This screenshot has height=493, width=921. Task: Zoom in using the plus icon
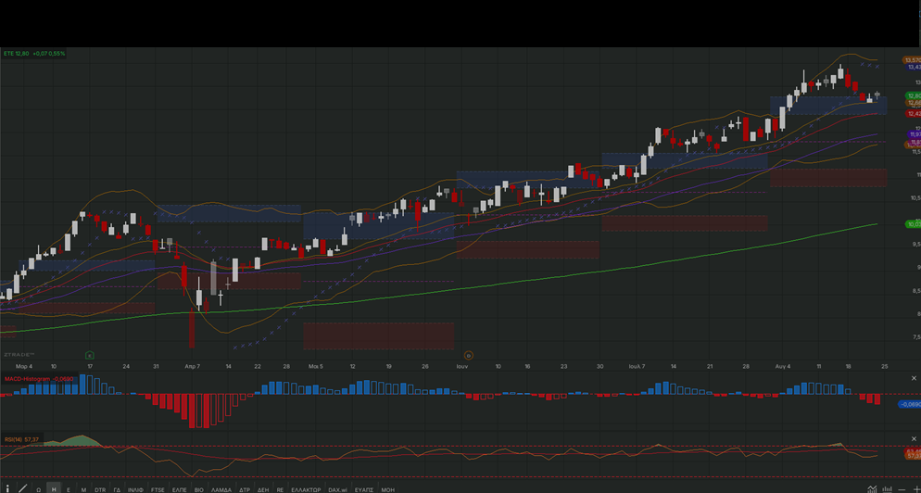(916, 489)
